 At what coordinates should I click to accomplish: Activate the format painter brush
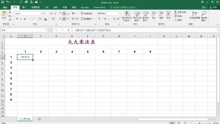[x=10, y=20]
